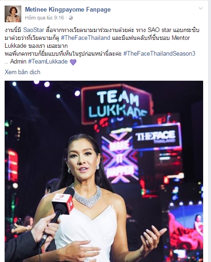
Task: Open the SaoStar tagged page link
Action: coord(33,30)
